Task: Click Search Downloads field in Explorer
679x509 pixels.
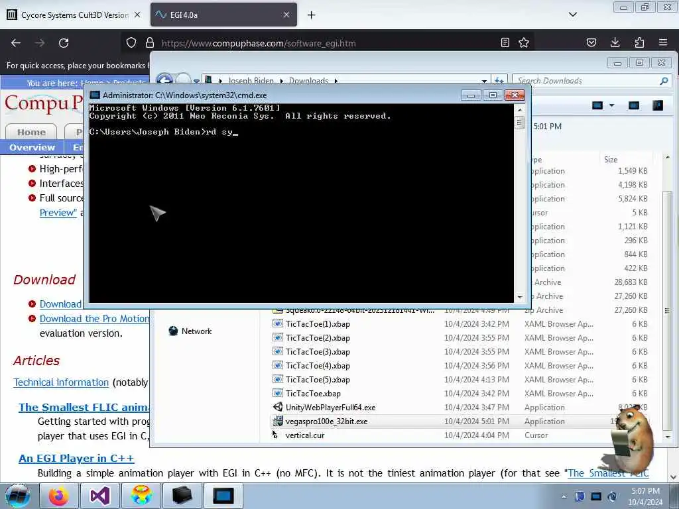Action: [587, 81]
